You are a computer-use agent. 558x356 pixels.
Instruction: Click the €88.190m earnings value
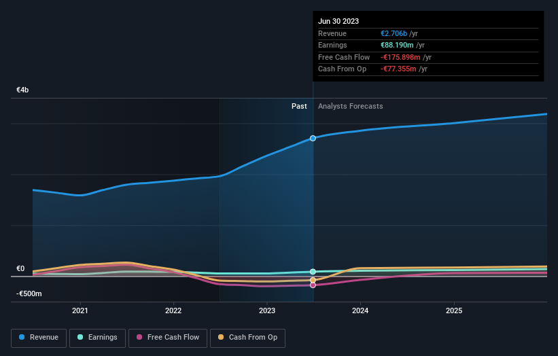(x=397, y=45)
